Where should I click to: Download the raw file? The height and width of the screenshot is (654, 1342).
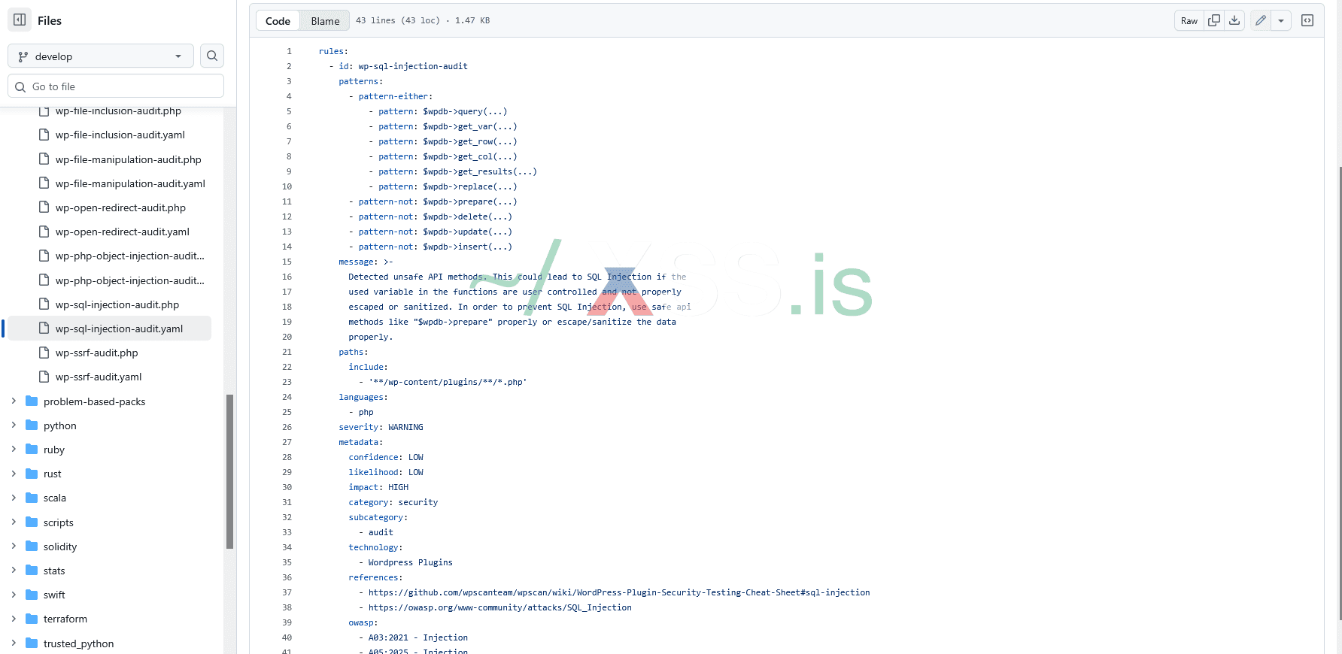tap(1234, 20)
